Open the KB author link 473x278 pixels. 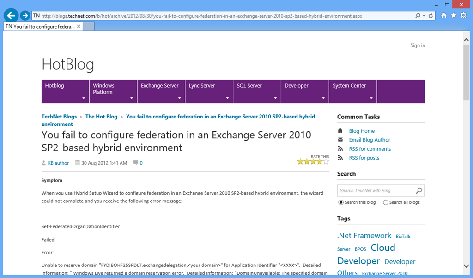pos(58,163)
